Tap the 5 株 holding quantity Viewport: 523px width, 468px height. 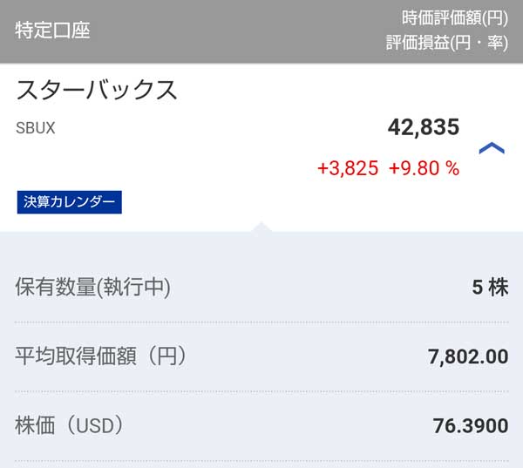pos(490,288)
